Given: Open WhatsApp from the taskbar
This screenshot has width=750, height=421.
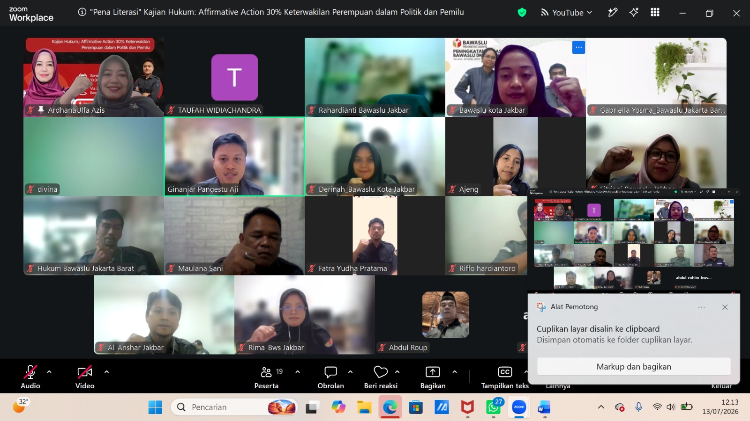Looking at the screenshot, I should 493,407.
